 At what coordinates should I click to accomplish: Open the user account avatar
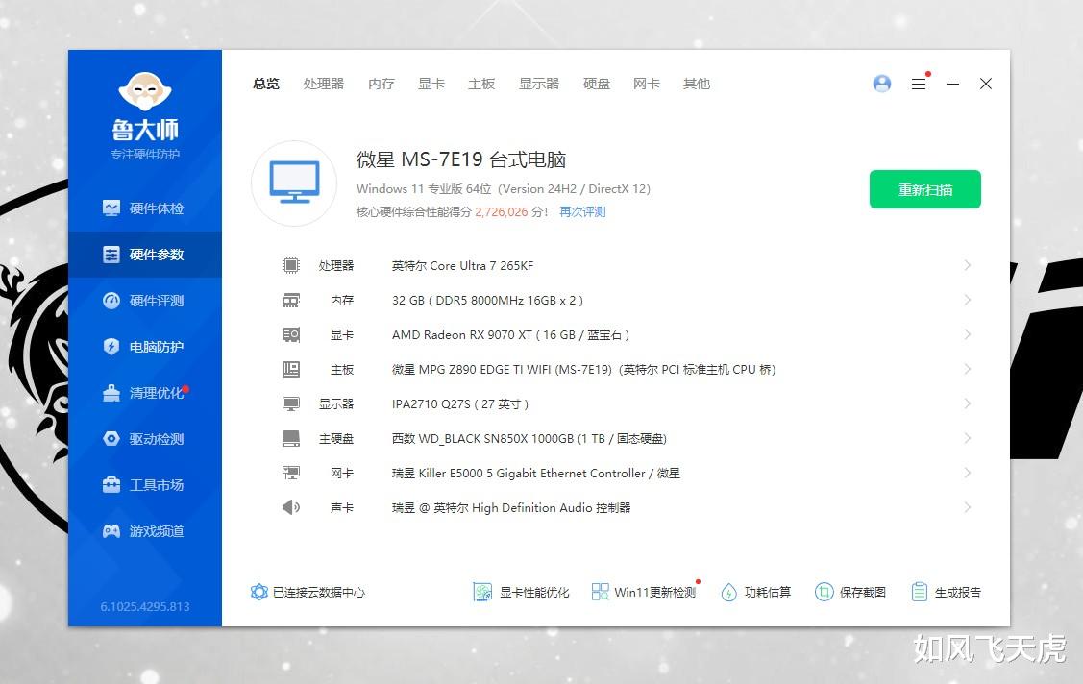pyautogui.click(x=882, y=84)
